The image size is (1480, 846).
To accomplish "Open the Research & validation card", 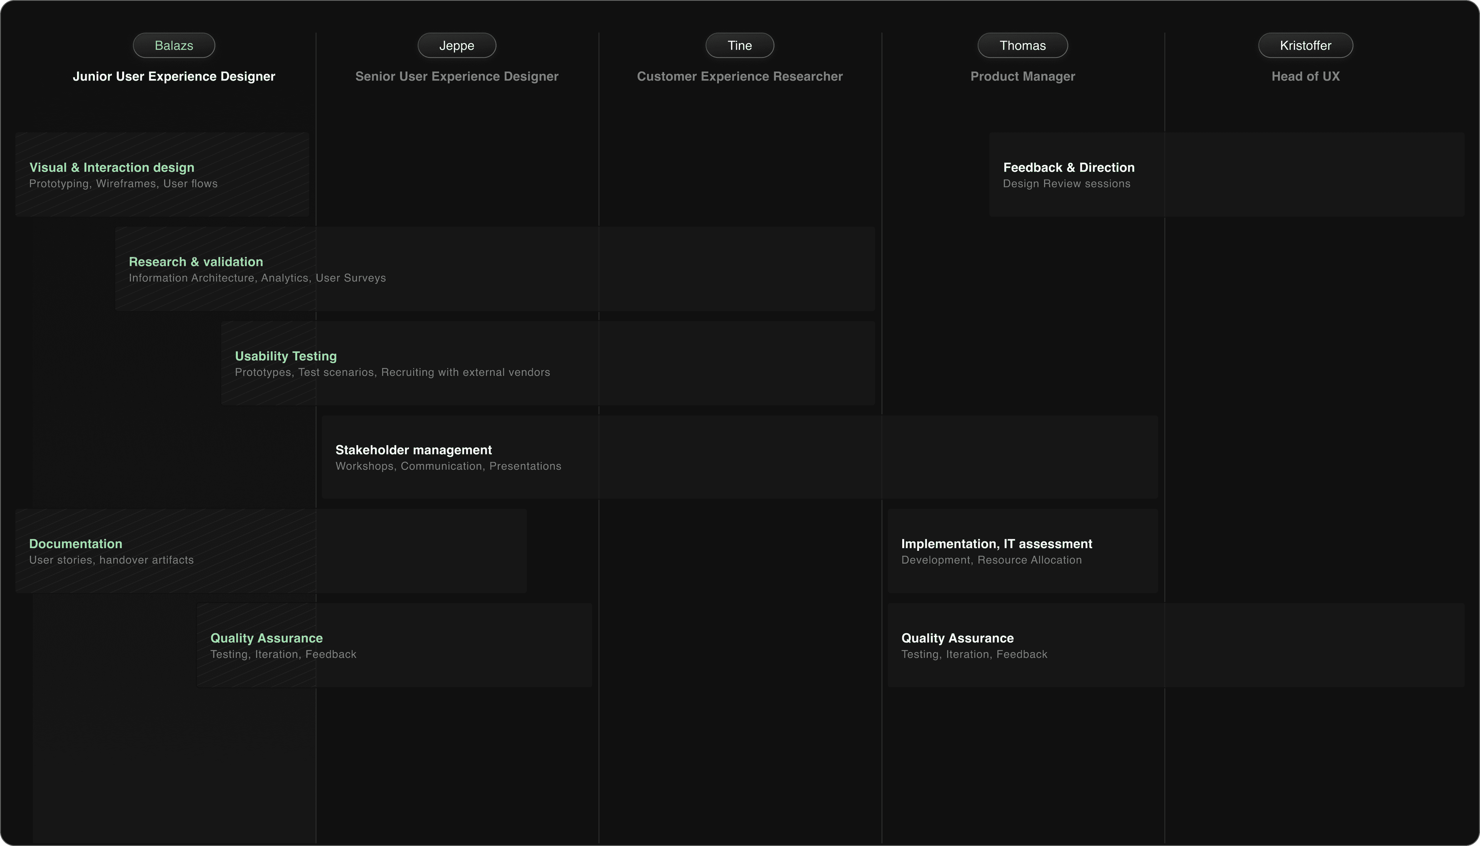I will click(495, 268).
